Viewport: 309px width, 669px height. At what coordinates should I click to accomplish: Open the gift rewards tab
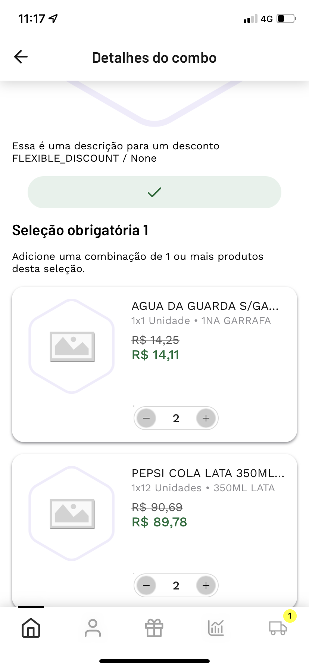pos(154,628)
